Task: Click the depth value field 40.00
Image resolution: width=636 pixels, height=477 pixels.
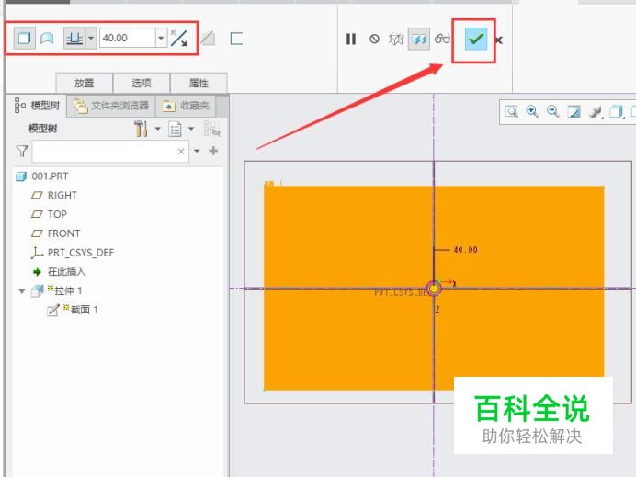Action: pos(128,38)
